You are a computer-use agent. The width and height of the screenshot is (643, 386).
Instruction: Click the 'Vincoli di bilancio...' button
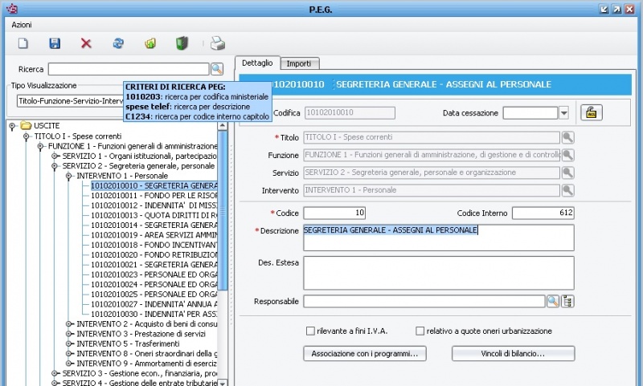pyautogui.click(x=513, y=353)
